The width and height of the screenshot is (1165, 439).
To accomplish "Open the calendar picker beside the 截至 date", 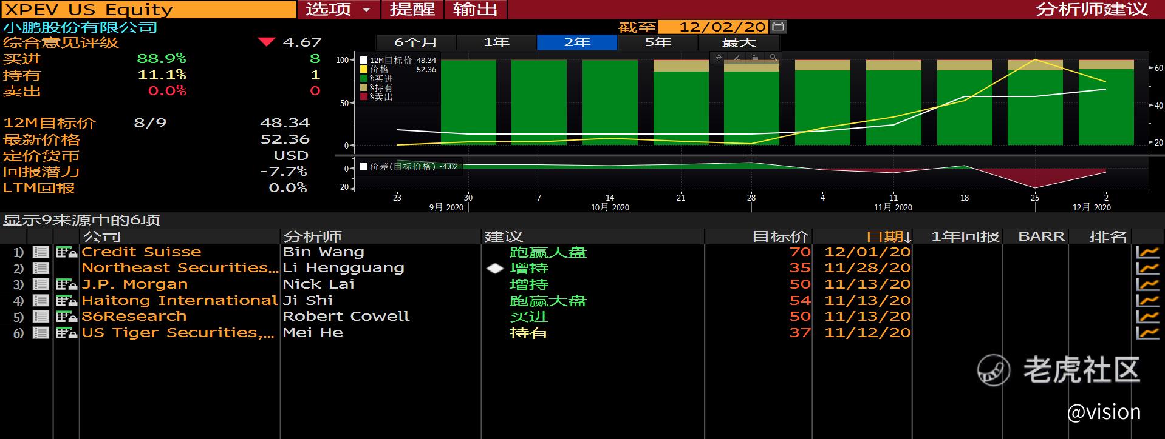I will pyautogui.click(x=778, y=27).
